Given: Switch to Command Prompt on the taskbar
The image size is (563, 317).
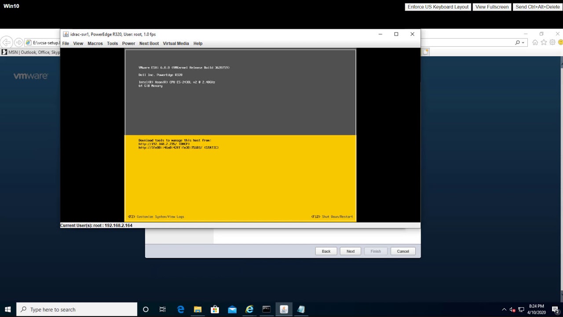Looking at the screenshot, I should tap(267, 310).
